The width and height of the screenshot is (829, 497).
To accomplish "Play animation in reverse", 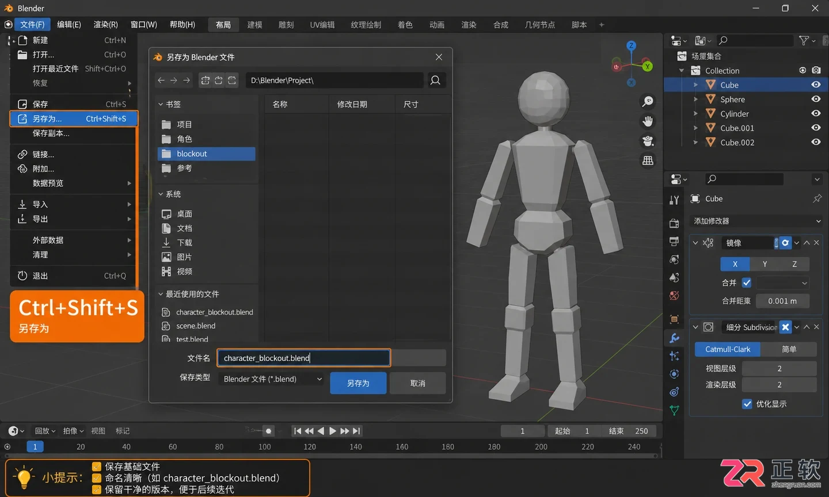I will (x=321, y=431).
